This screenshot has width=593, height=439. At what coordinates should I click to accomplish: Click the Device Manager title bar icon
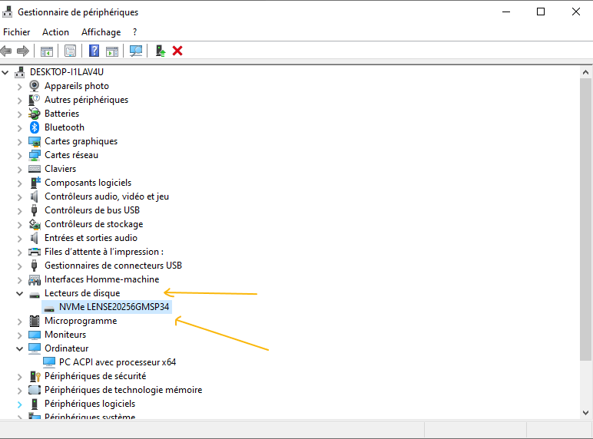[x=7, y=12]
